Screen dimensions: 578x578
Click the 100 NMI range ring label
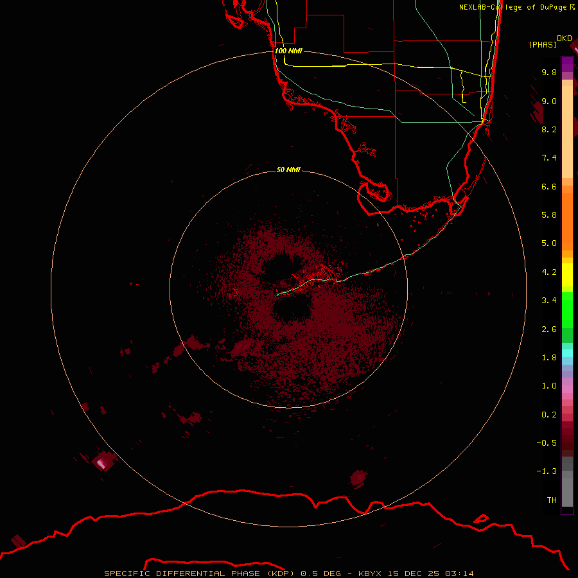288,51
